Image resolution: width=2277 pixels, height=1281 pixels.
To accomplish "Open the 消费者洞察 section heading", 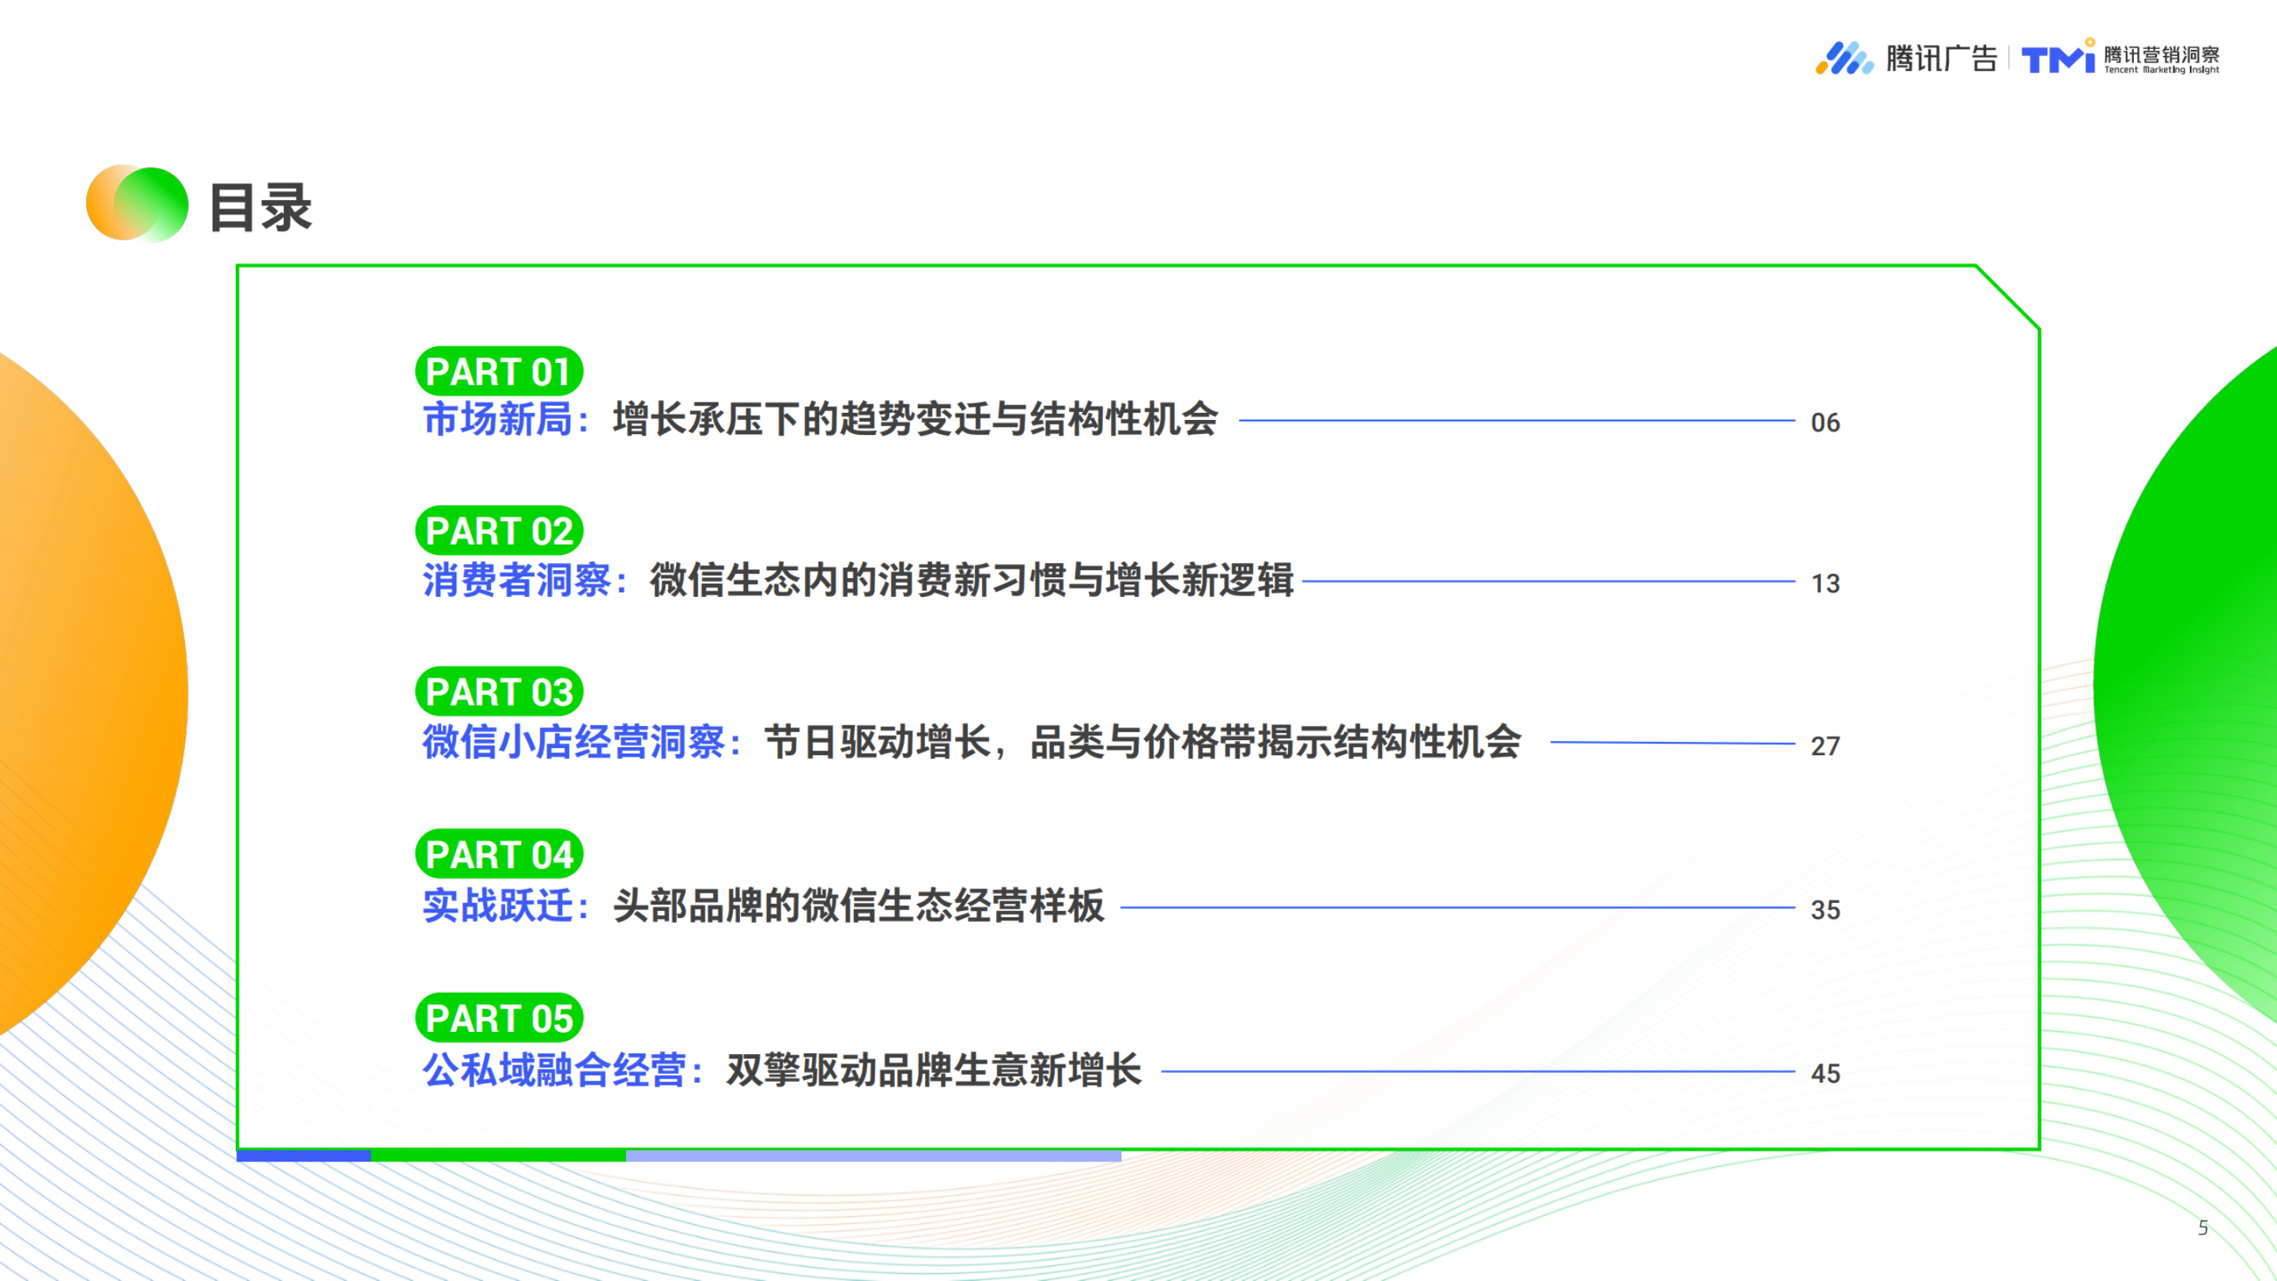I will point(517,581).
